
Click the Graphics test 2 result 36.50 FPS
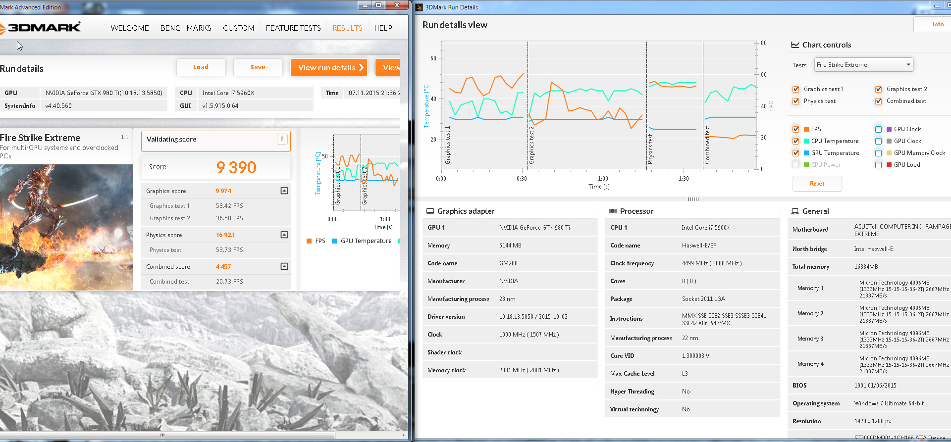tap(229, 218)
